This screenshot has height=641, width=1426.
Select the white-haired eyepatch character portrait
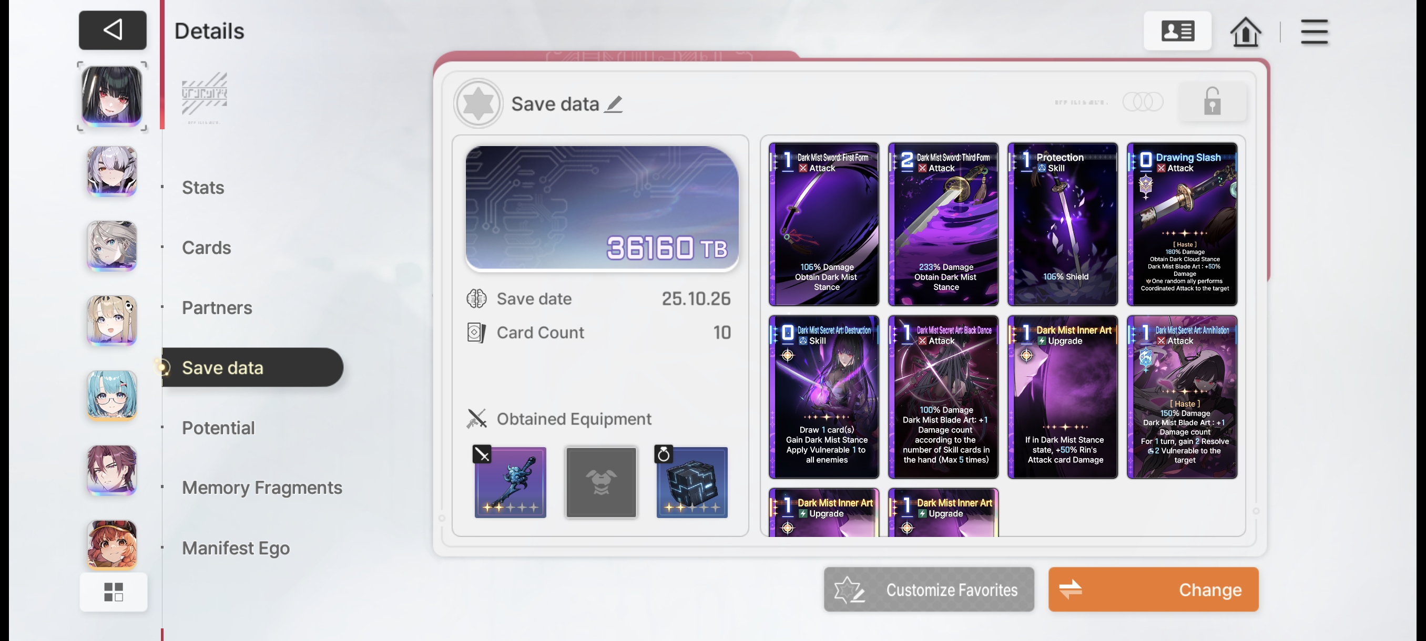point(112,171)
